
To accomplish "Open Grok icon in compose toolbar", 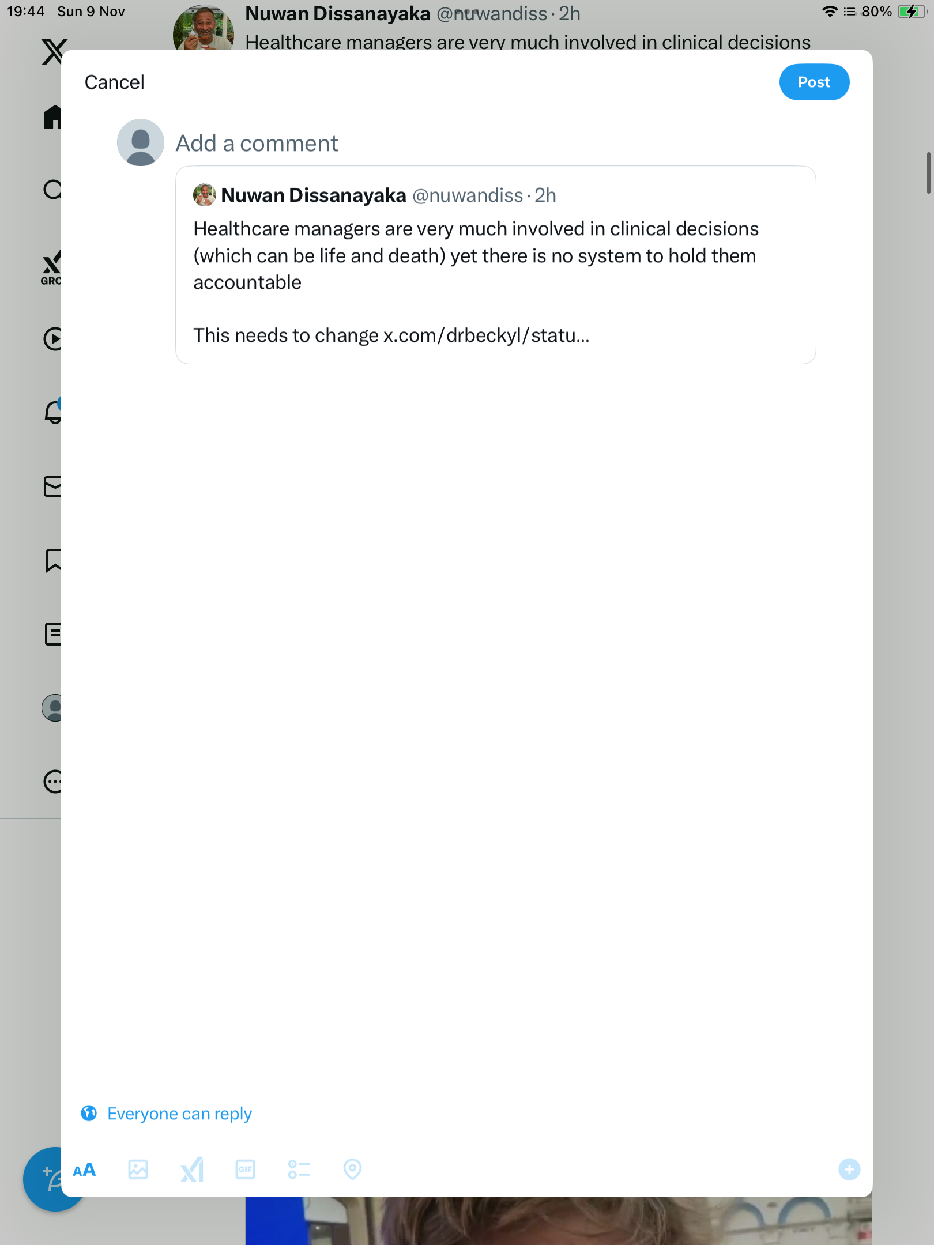I will pyautogui.click(x=192, y=1169).
